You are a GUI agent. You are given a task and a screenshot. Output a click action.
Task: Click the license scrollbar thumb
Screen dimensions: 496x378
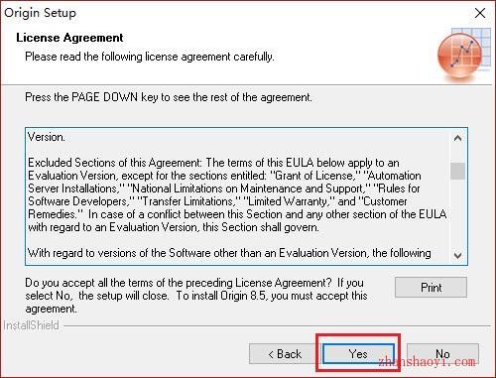[x=457, y=171]
